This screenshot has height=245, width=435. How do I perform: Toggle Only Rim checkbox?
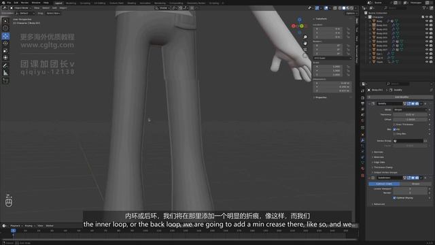tap(394, 134)
